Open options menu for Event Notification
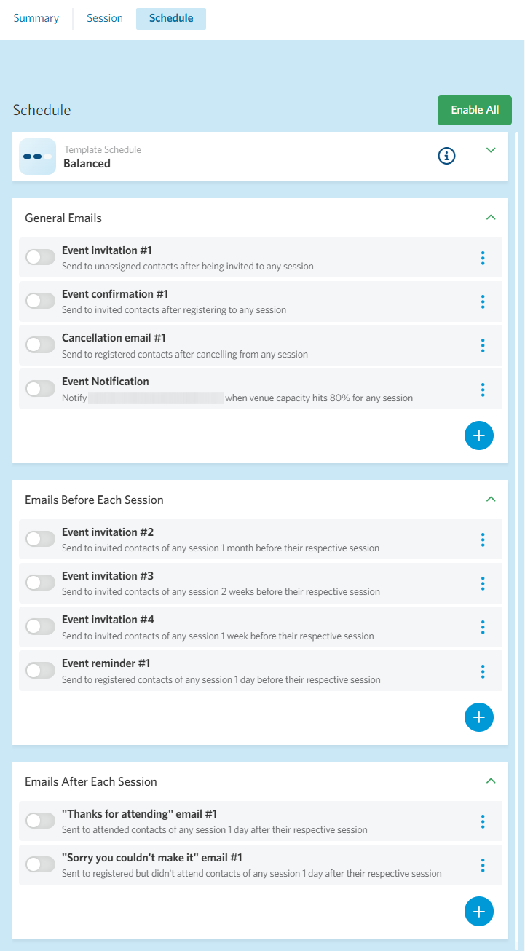 (483, 389)
